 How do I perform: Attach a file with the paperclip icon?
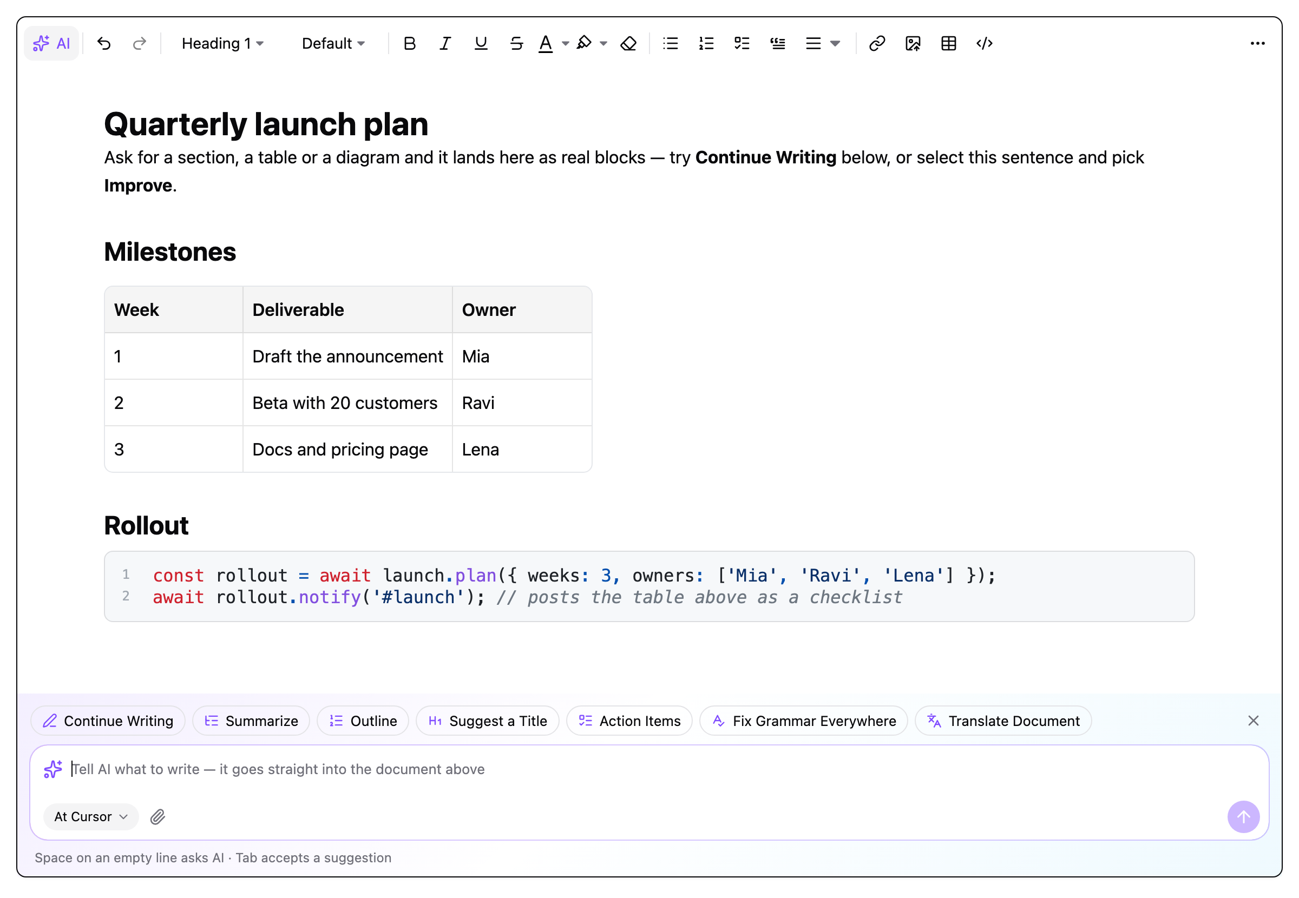158,816
